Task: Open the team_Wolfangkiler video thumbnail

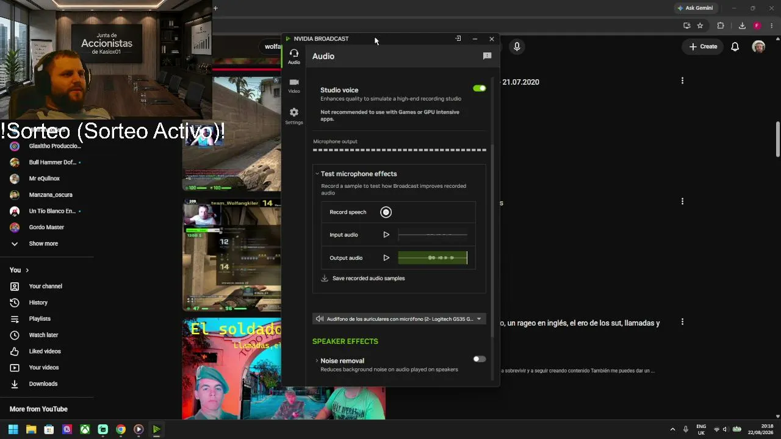Action: tap(232, 255)
